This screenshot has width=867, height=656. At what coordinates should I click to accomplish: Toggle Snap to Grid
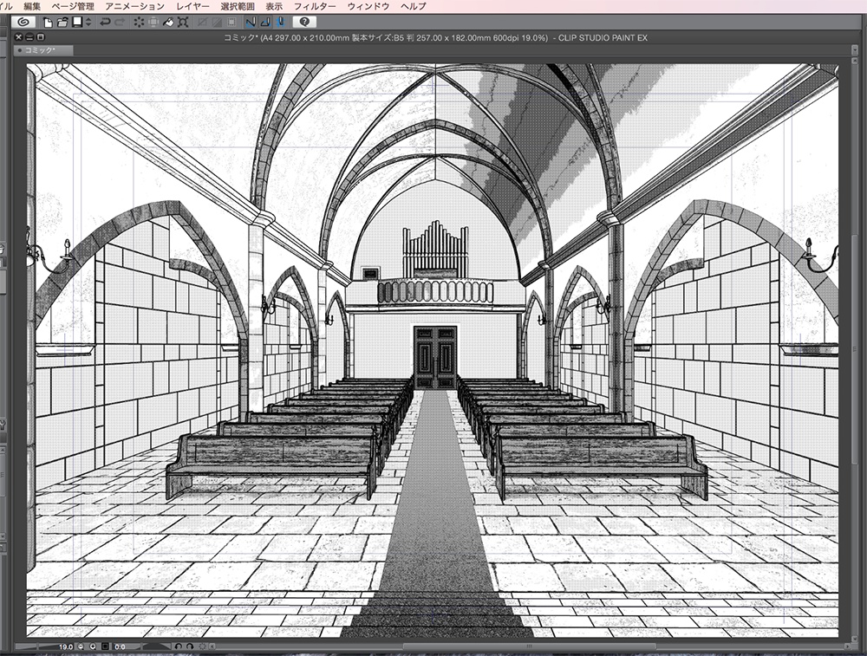pyautogui.click(x=280, y=23)
